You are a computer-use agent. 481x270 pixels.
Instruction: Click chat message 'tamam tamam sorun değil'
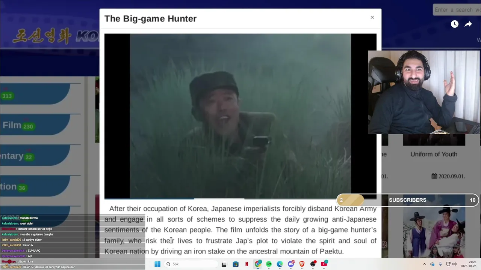[35, 229]
